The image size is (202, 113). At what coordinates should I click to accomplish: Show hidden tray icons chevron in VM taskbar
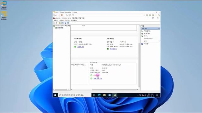[x=138, y=95]
